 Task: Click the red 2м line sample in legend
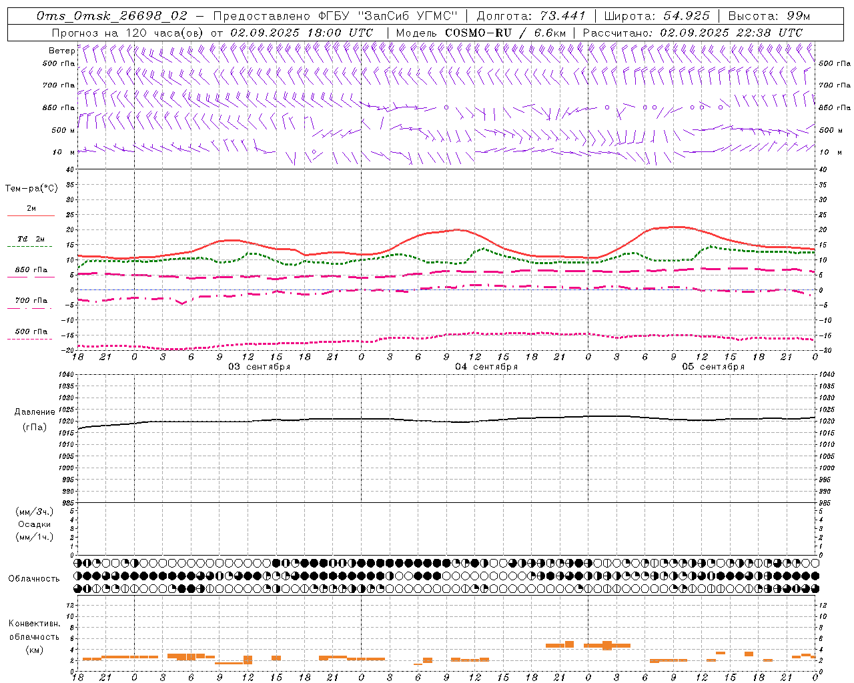31,216
